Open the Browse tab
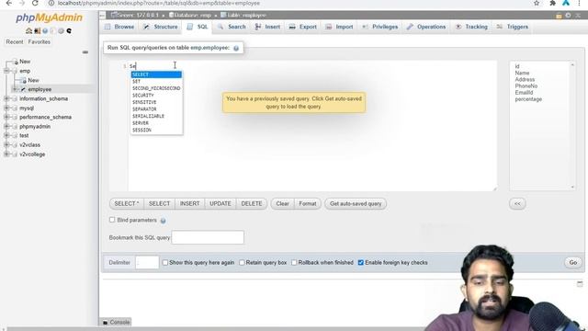The height and width of the screenshot is (331, 588). pos(119,27)
